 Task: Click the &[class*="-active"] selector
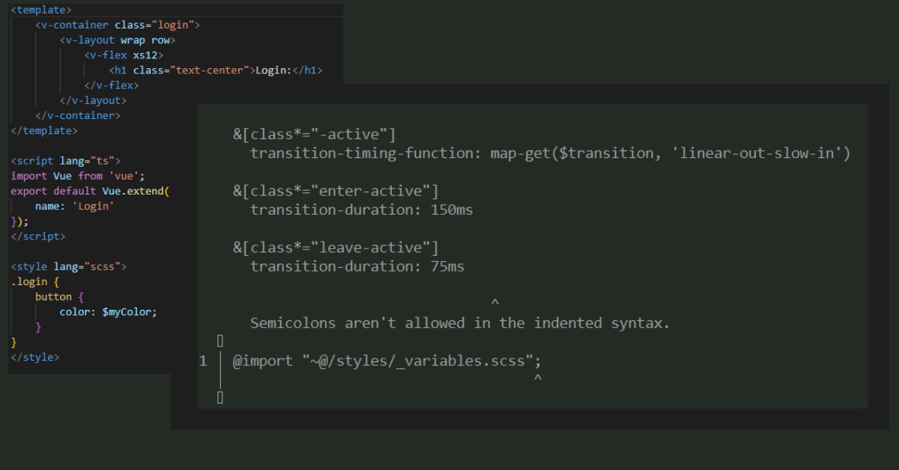pos(314,135)
